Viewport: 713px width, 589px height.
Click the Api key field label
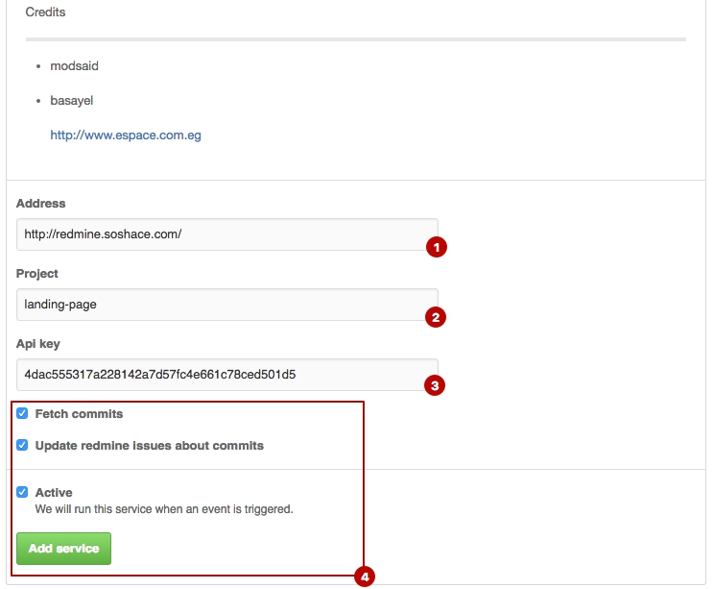pyautogui.click(x=38, y=344)
